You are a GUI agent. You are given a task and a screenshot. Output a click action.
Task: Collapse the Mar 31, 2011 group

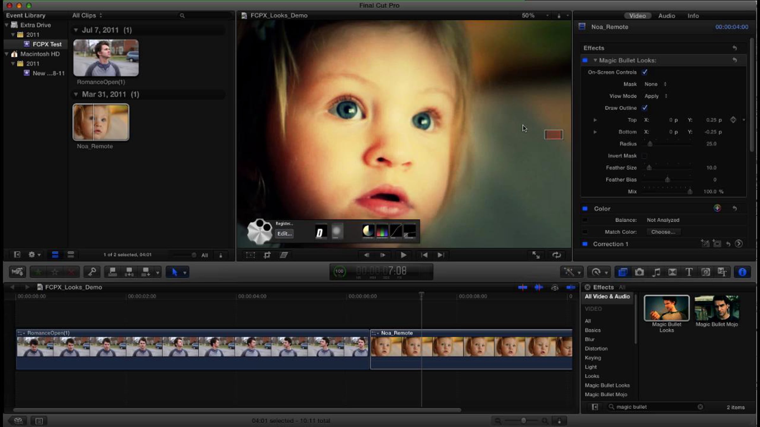pos(76,94)
